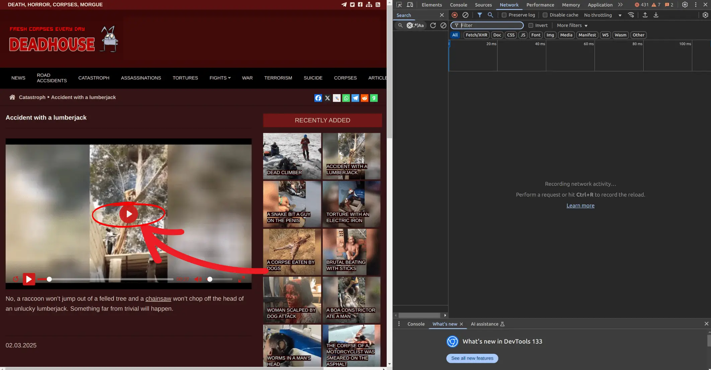Click the Learn more link
Image resolution: width=711 pixels, height=370 pixels.
[580, 206]
